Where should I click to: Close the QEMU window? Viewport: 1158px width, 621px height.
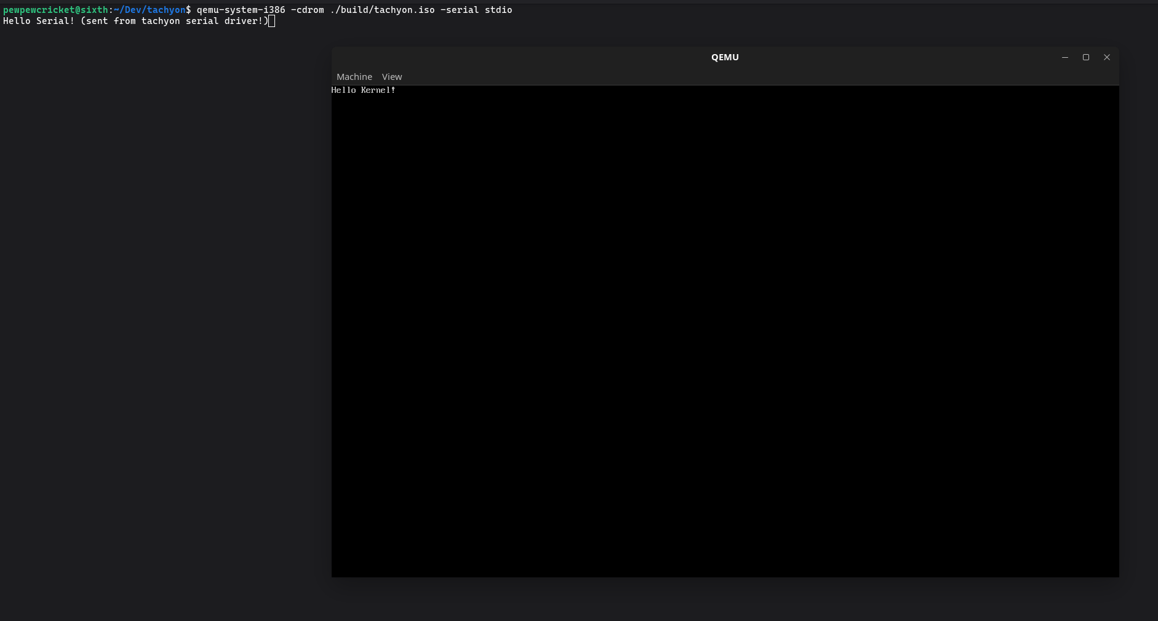1107,57
